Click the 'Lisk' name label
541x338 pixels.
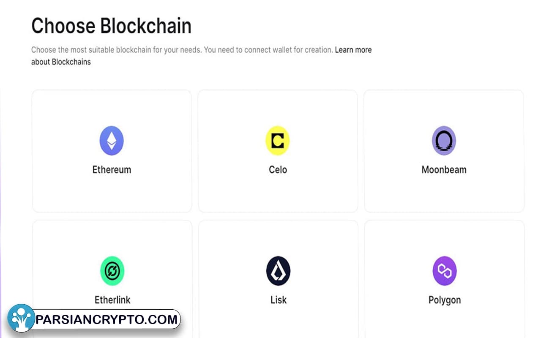coord(279,300)
